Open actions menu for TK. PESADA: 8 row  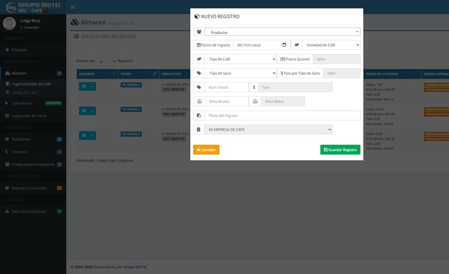click(x=87, y=86)
